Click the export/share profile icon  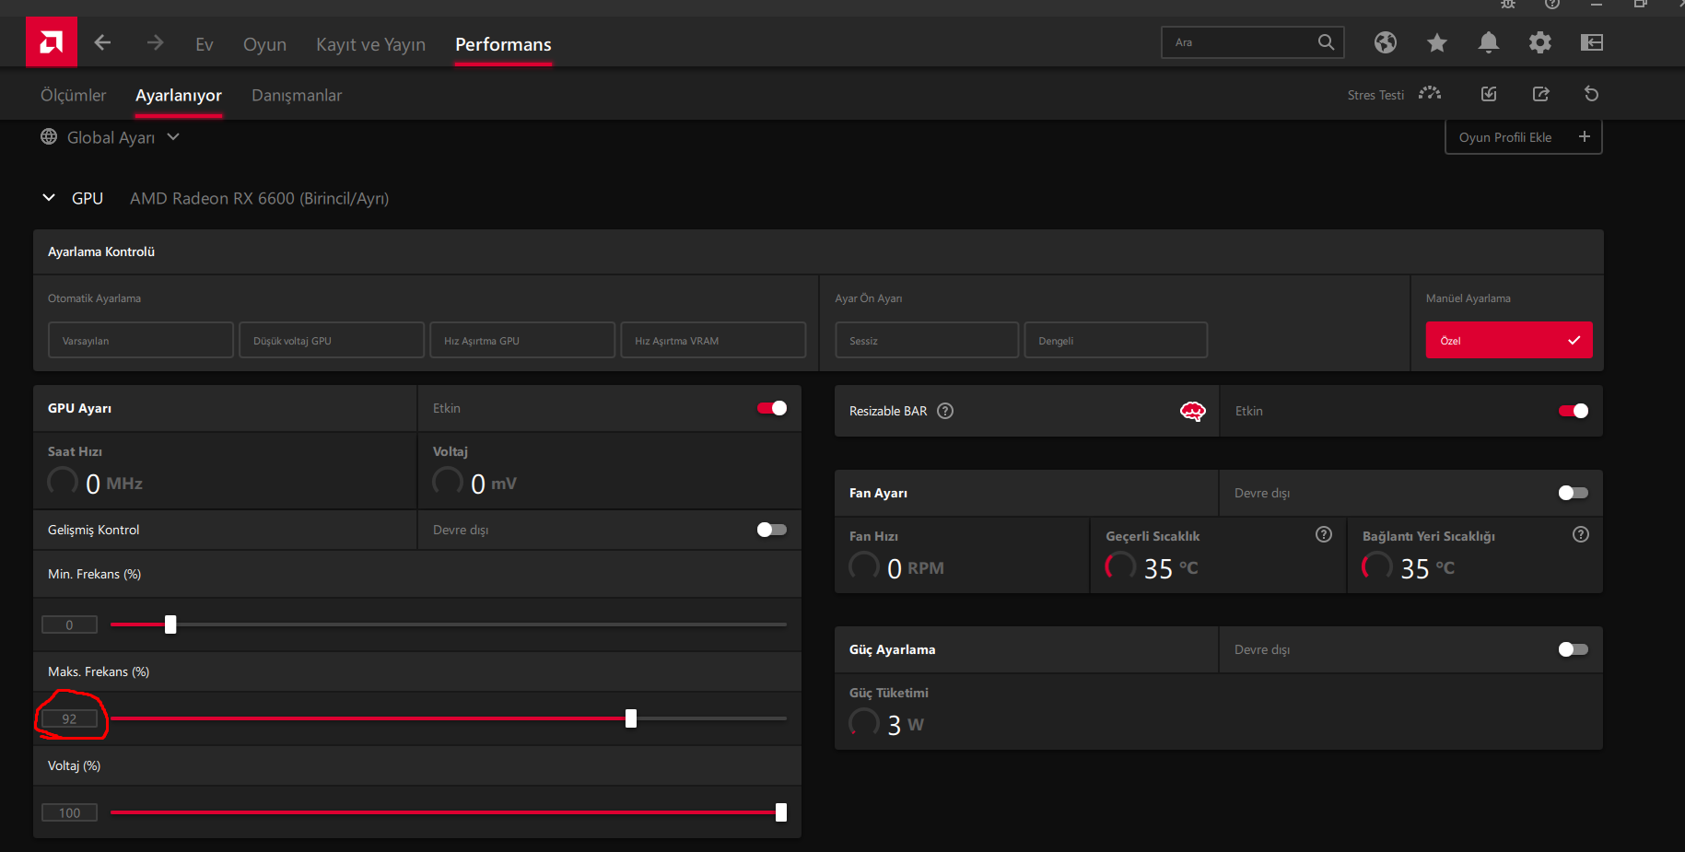1540,94
